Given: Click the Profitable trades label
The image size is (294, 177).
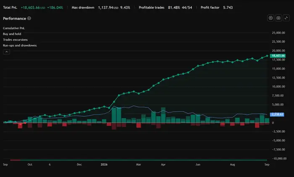Looking at the screenshot, I should pos(152,8).
